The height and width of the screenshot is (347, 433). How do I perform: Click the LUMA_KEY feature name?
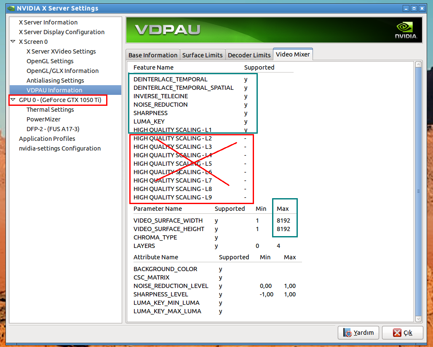click(x=149, y=121)
